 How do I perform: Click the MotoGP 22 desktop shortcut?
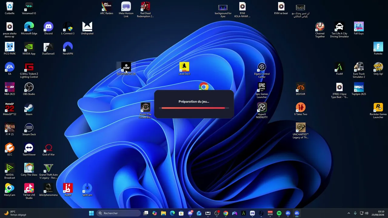pyautogui.click(x=10, y=109)
